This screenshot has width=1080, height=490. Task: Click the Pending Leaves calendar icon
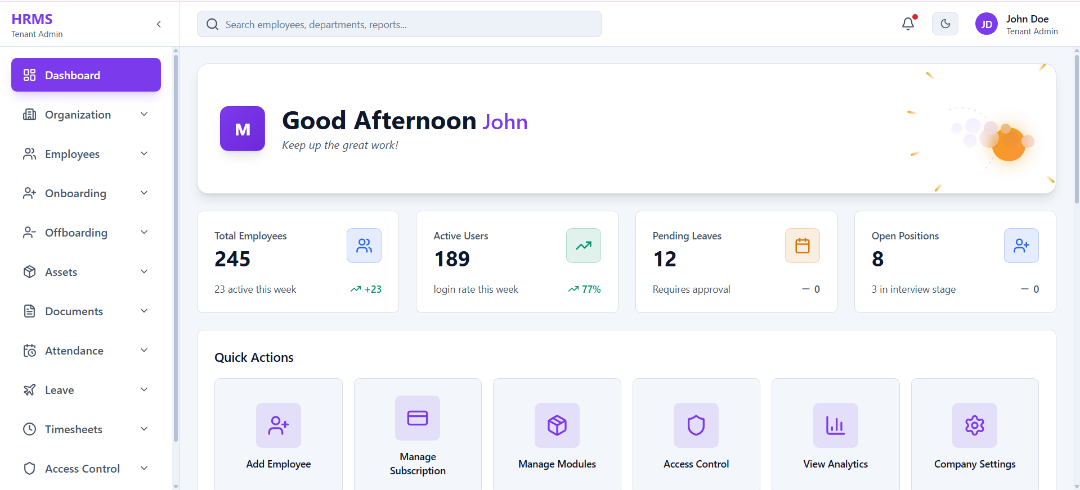(802, 246)
